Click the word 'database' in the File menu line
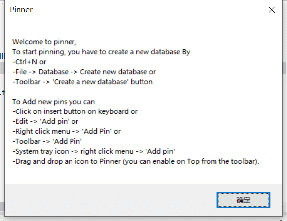This screenshot has width=287, height=221. [134, 72]
